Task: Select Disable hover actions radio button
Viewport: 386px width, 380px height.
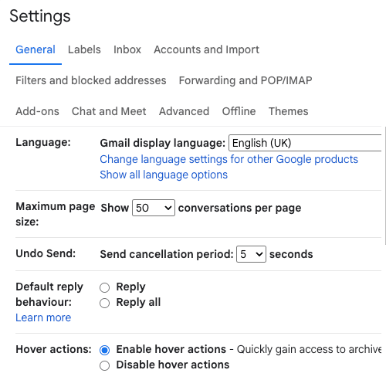Action: pyautogui.click(x=104, y=365)
